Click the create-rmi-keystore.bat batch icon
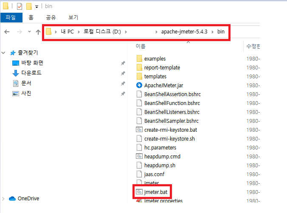The height and width of the screenshot is (213, 287). 139,130
